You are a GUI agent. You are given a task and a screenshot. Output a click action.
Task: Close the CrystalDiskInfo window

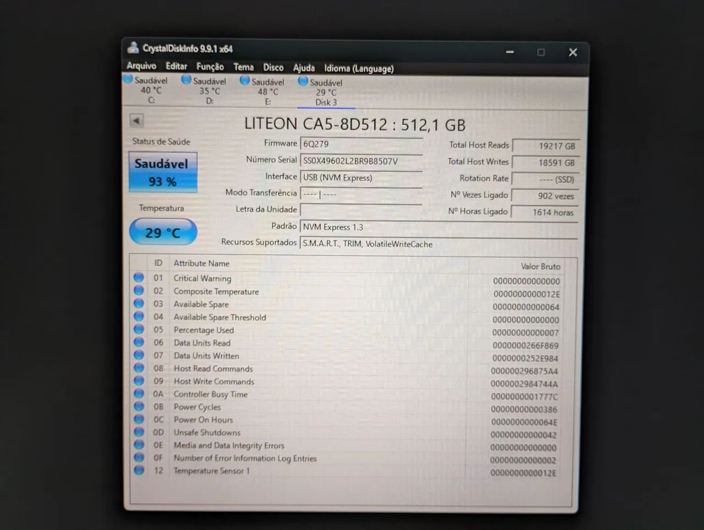pos(573,52)
